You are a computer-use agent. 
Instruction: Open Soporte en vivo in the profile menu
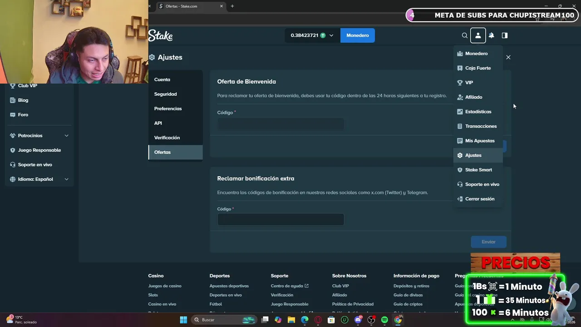pos(478,184)
